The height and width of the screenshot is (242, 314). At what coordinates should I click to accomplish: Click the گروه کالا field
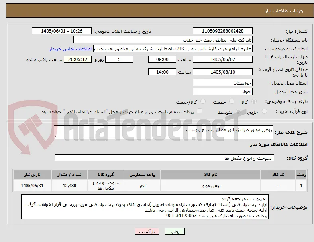[x=165, y=158]
